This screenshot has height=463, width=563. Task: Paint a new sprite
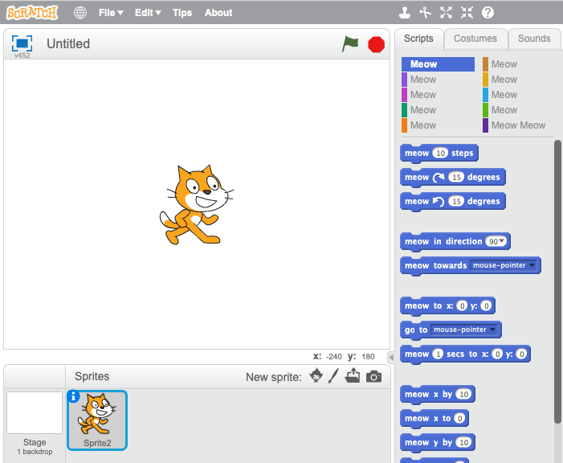pos(333,375)
